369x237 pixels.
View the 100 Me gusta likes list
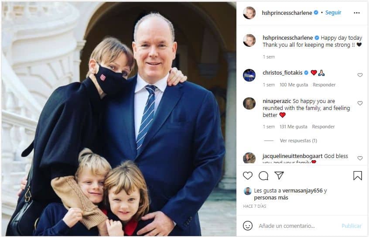click(x=294, y=85)
